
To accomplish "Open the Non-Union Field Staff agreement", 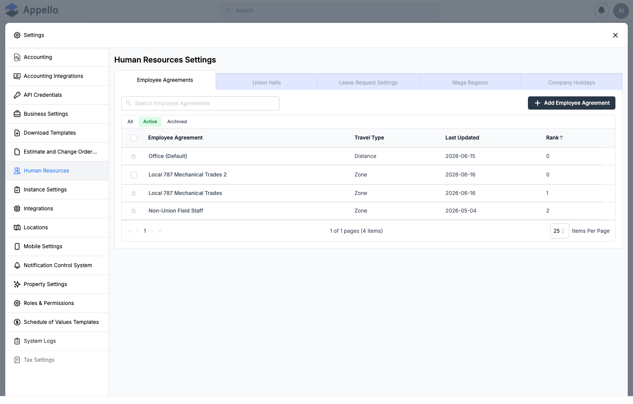I will tap(368, 211).
